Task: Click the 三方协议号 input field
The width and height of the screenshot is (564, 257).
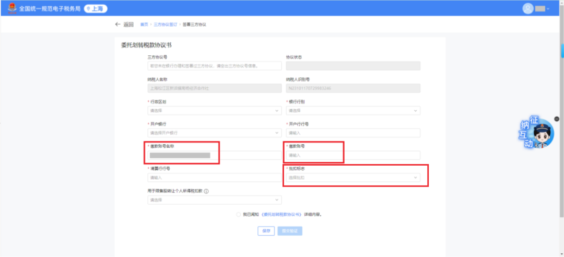Action: click(x=214, y=66)
